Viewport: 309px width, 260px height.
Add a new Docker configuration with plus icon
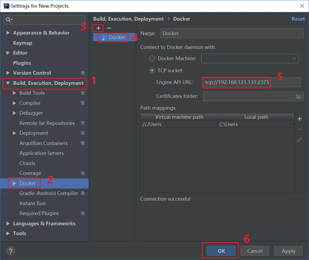pyautogui.click(x=98, y=28)
